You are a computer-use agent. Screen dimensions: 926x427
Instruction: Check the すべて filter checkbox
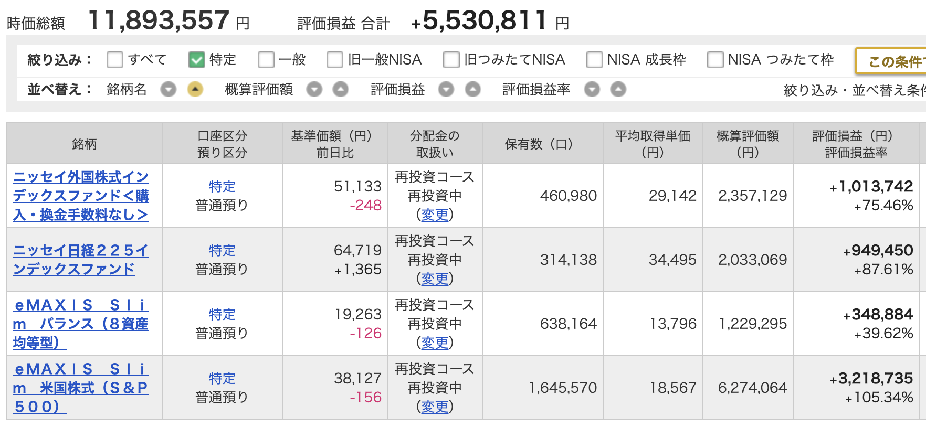pos(115,60)
